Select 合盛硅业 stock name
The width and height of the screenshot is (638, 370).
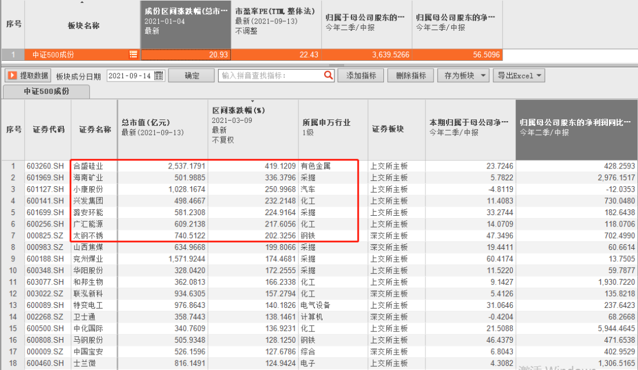(88, 166)
